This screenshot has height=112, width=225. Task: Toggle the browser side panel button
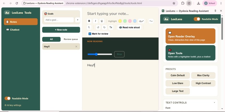pyautogui.click(x=189, y=3)
